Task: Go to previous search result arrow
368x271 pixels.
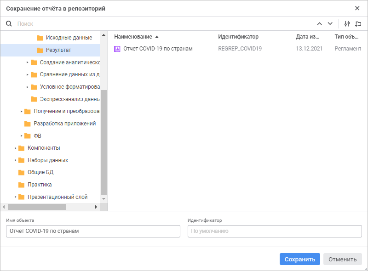Action: pos(320,23)
